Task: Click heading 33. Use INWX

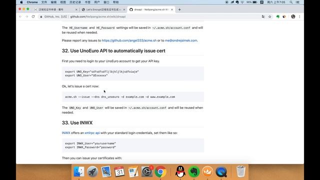Action: click(77, 122)
